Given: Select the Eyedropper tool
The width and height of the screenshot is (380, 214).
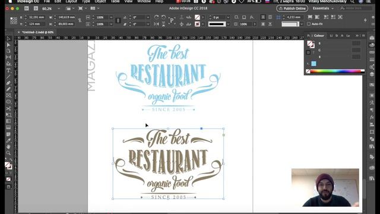Looking at the screenshot, I should click(8, 140).
